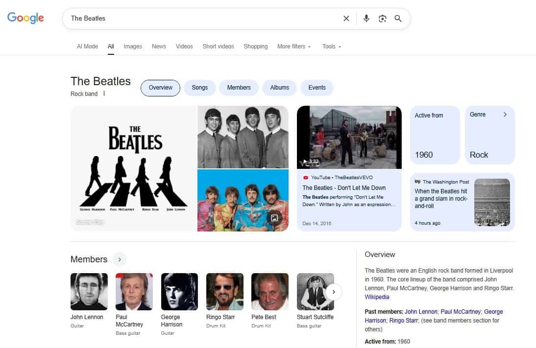This screenshot has width=536, height=348.
Task: Switch to the Events chip
Action: tap(317, 88)
